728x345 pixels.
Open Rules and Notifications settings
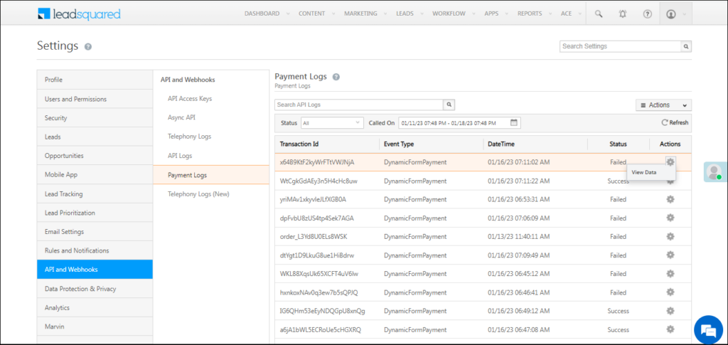(95, 250)
